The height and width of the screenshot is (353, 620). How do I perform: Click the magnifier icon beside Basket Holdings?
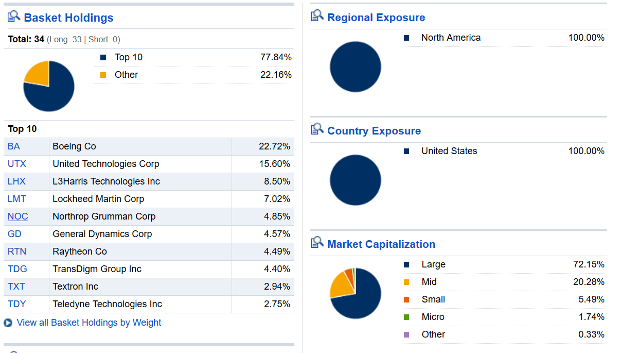(14, 16)
